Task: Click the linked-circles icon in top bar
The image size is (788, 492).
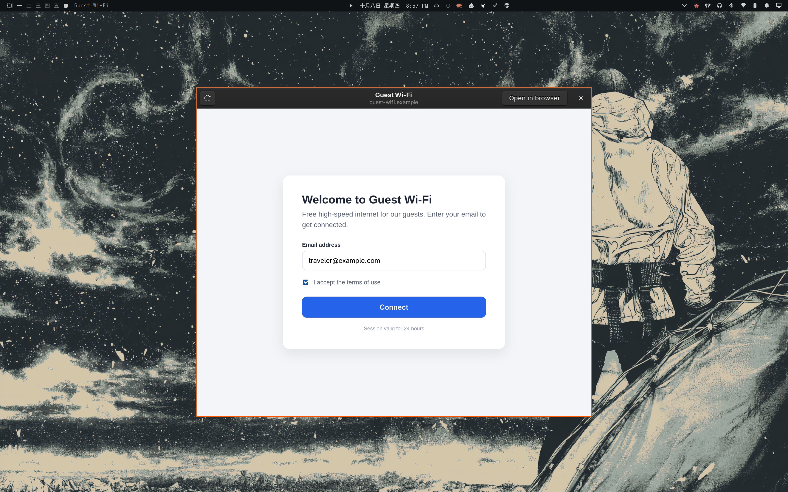Action: tap(495, 5)
